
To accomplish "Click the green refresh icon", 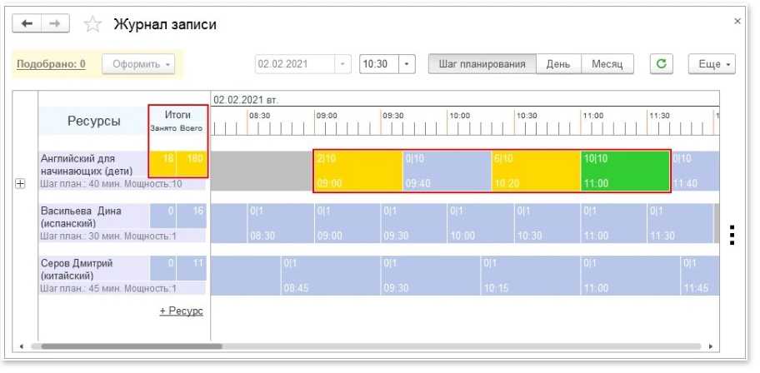I will (662, 64).
